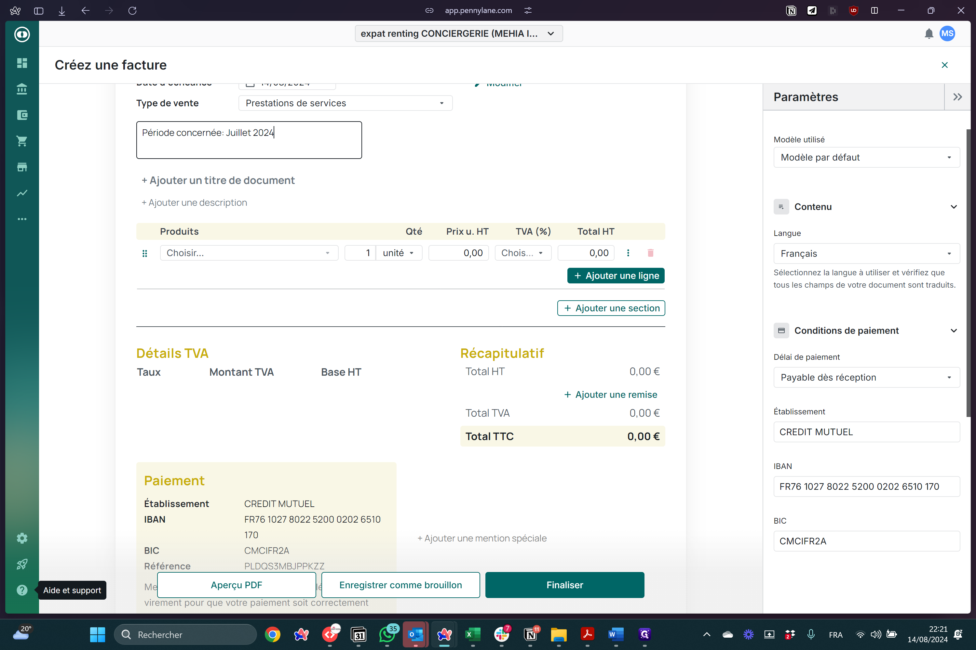Click the Paramètres panel scrollbar

point(968,273)
